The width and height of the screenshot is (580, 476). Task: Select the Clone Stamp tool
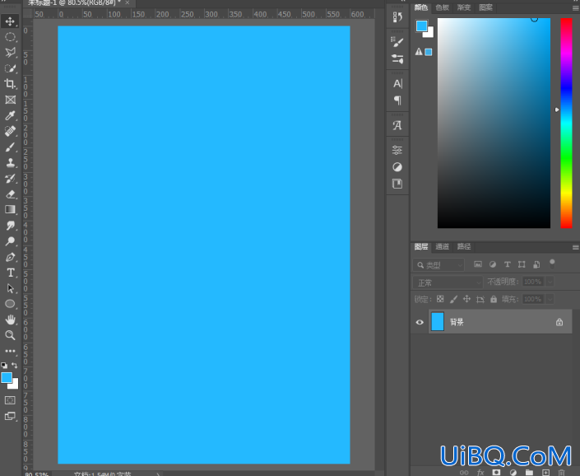(10, 162)
